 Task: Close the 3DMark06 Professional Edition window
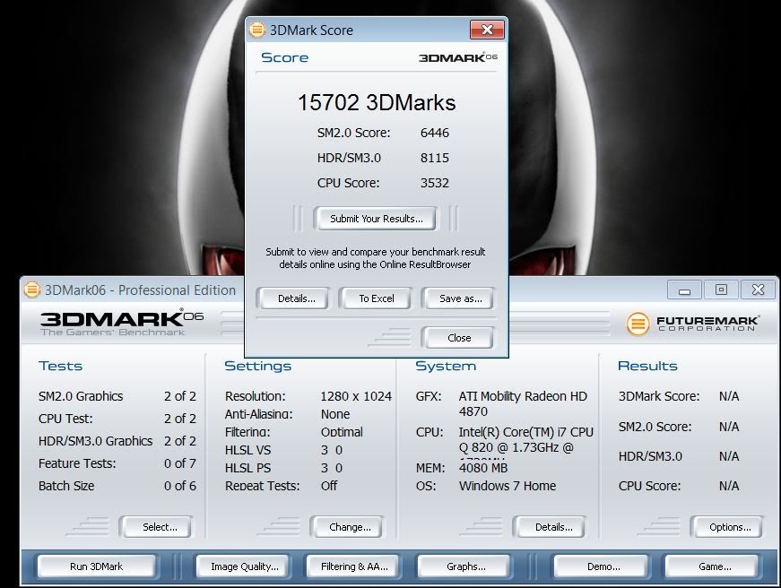tap(758, 290)
